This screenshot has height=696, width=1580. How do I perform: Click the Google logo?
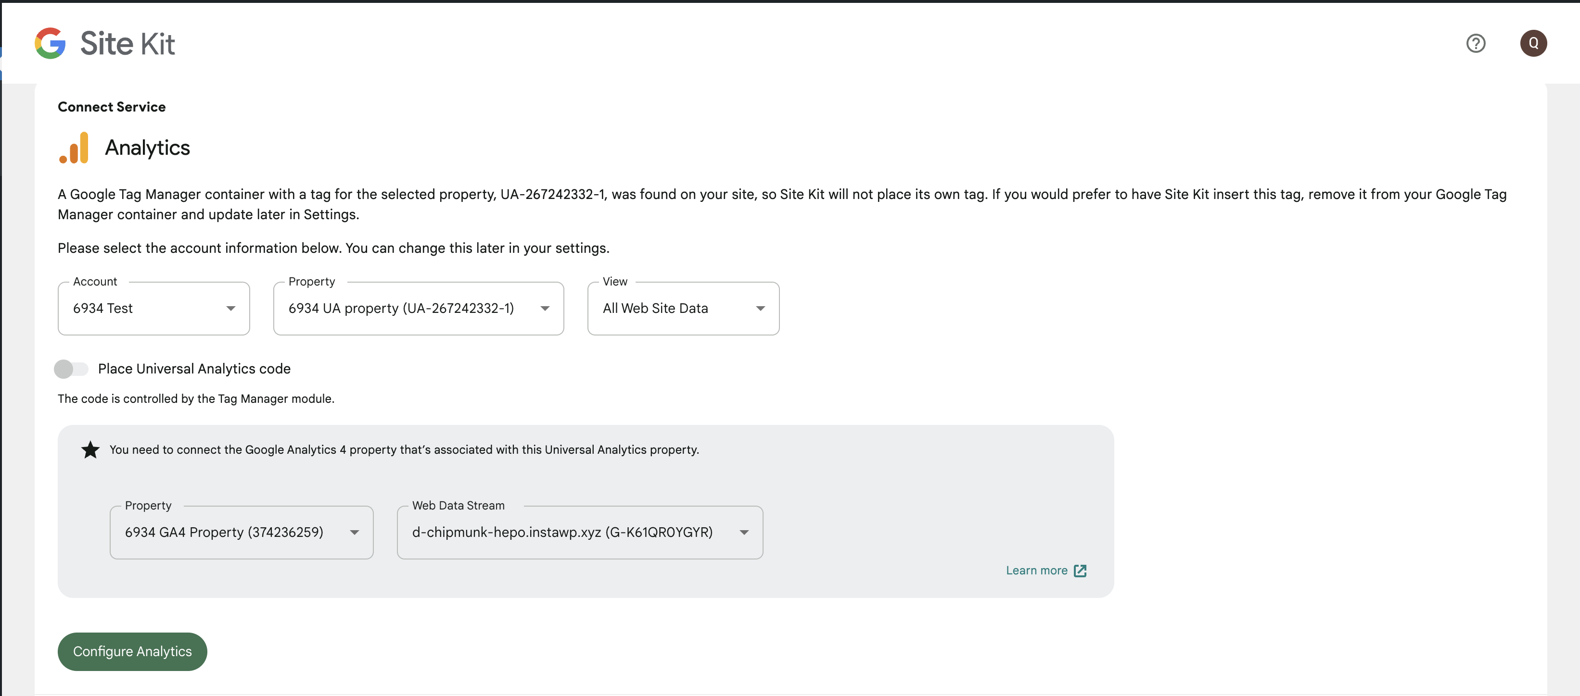point(51,43)
